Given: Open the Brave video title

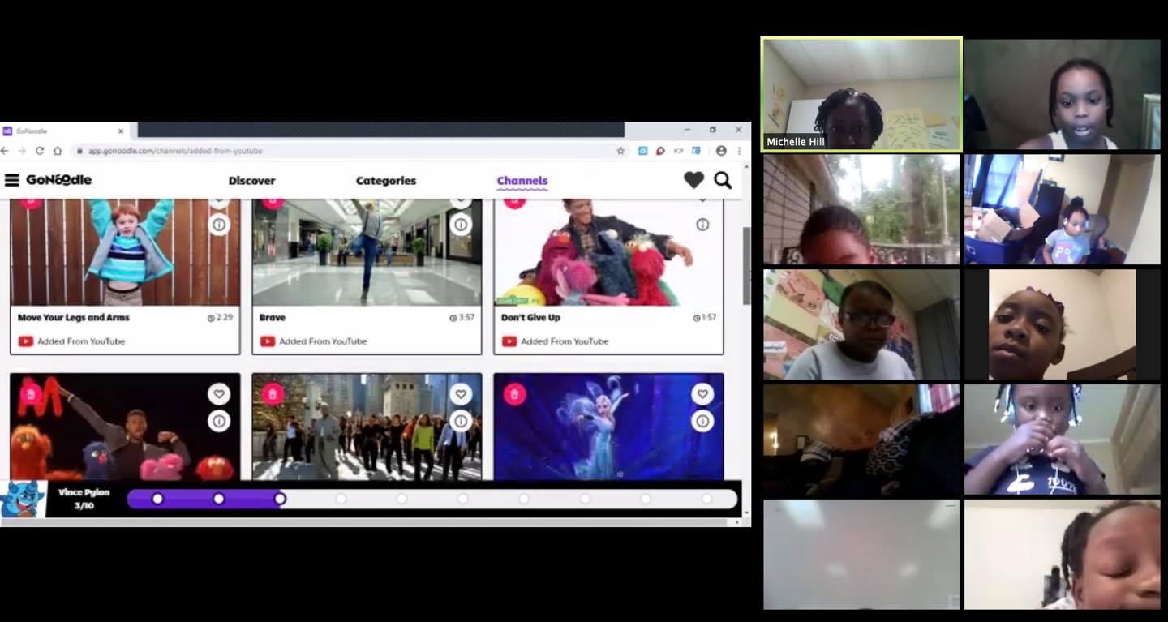Looking at the screenshot, I should point(273,318).
